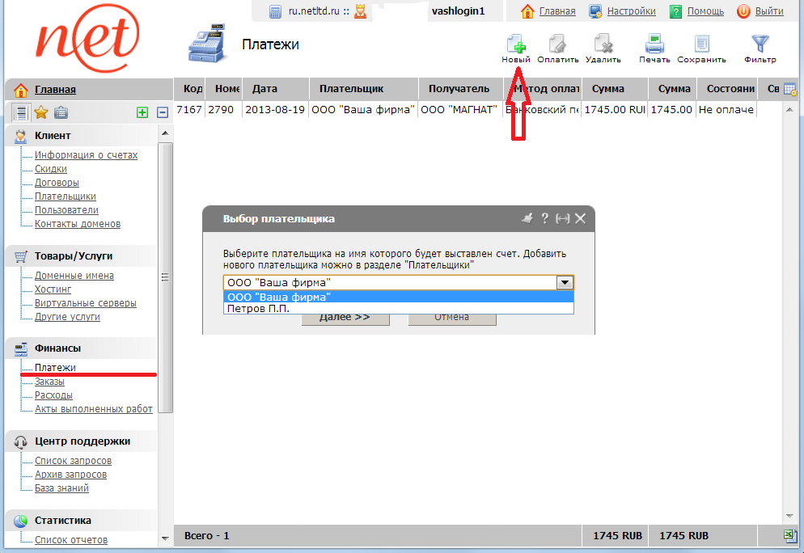Click the pin icon in dialog header

click(527, 218)
